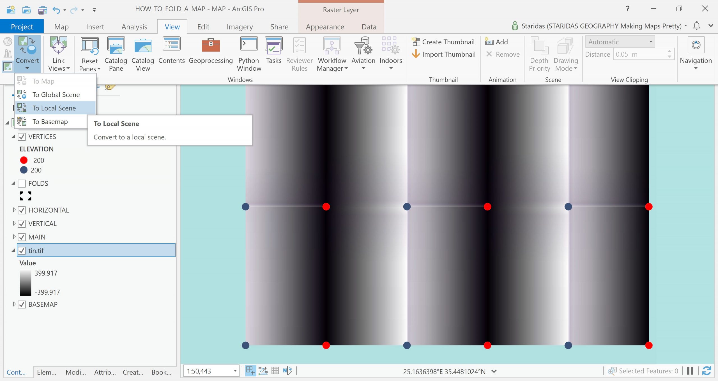718x381 pixels.
Task: Switch to the Imagery ribbon tab
Action: (240, 27)
